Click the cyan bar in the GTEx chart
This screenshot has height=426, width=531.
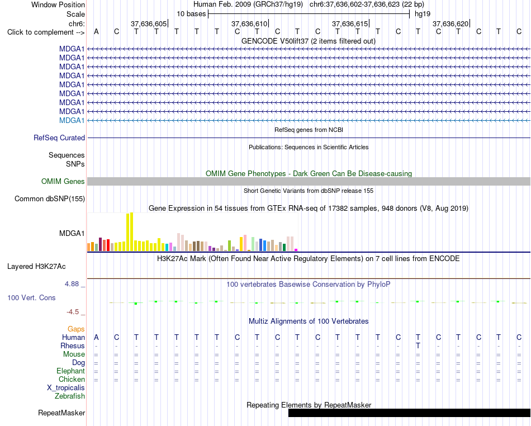[x=167, y=247]
